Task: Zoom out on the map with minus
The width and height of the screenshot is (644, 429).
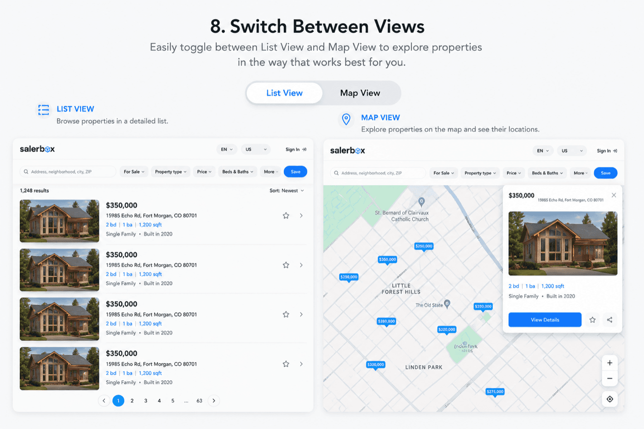Action: tap(609, 378)
